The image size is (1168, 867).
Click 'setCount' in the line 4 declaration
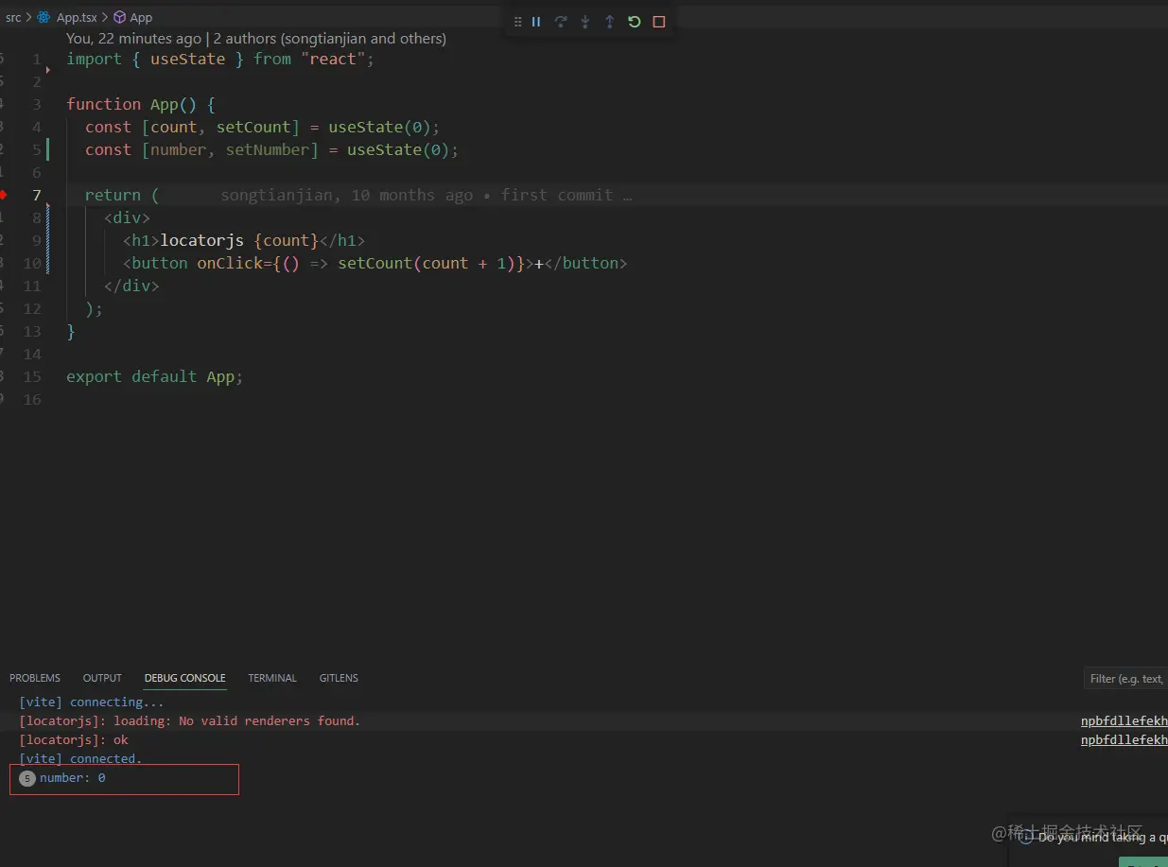pyautogui.click(x=253, y=127)
